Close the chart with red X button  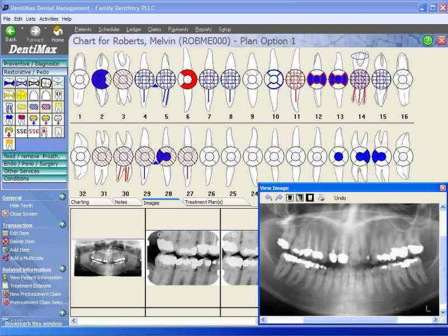point(442,40)
